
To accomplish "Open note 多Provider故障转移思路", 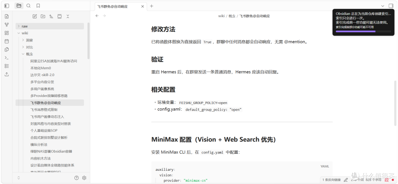I will tap(49, 95).
